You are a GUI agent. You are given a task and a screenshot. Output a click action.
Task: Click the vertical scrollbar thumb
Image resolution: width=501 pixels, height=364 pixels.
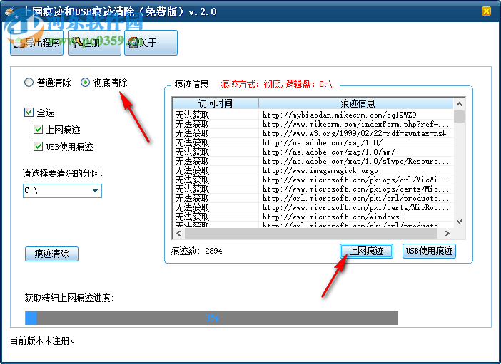coord(460,116)
